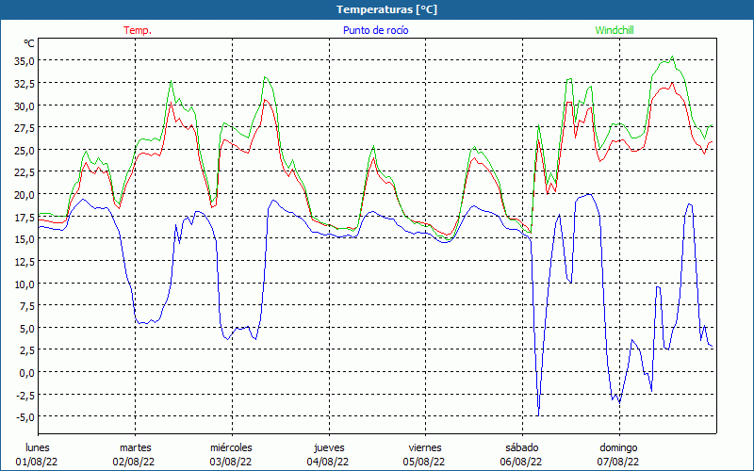Click the 'miércoles' day label
Screen dimensions: 754x471
(x=231, y=447)
